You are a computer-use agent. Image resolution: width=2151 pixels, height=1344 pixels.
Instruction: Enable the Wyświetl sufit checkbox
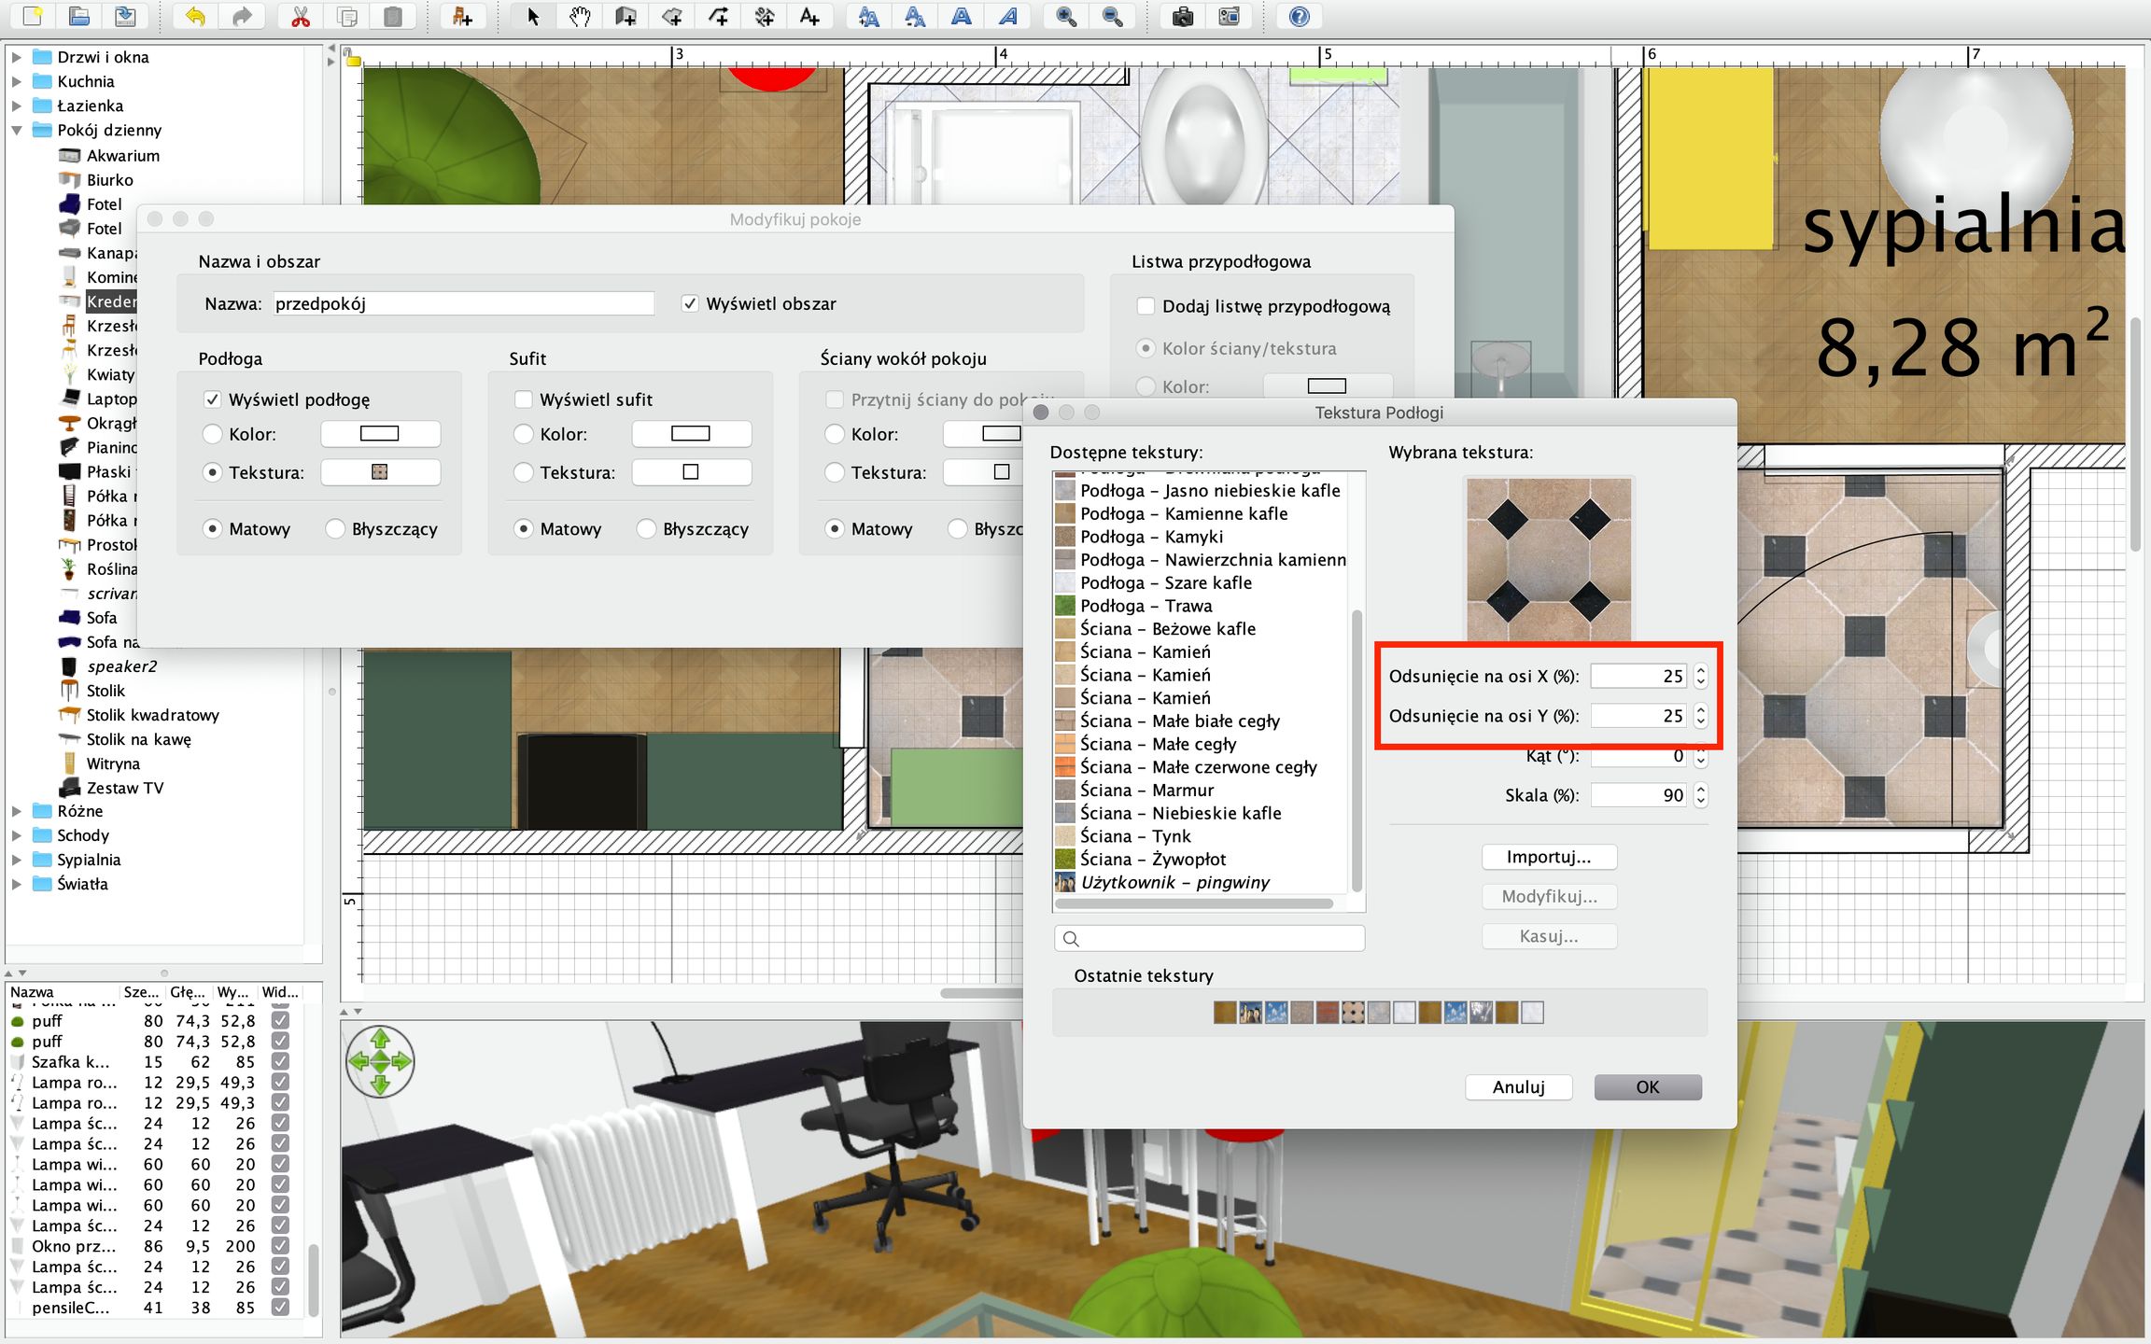pyautogui.click(x=524, y=399)
